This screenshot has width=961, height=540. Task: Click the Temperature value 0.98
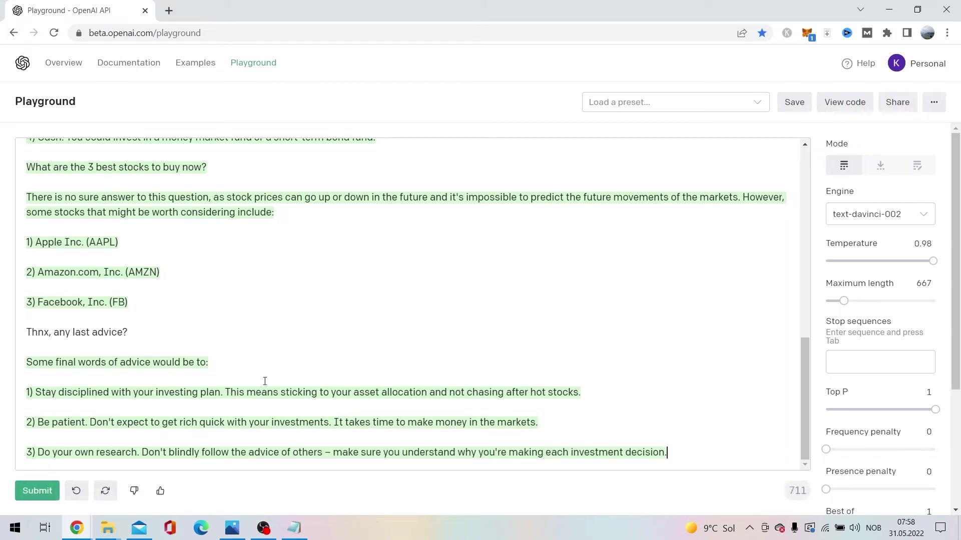(922, 243)
